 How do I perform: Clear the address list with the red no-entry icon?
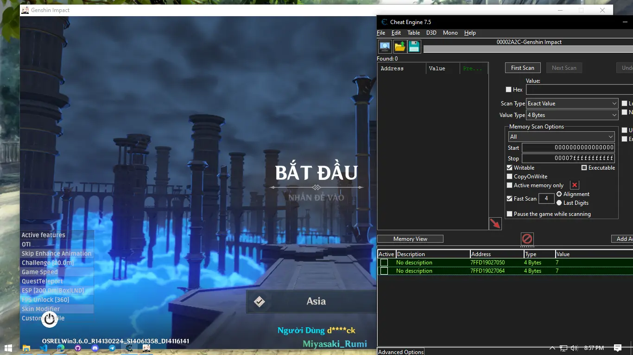tap(527, 239)
